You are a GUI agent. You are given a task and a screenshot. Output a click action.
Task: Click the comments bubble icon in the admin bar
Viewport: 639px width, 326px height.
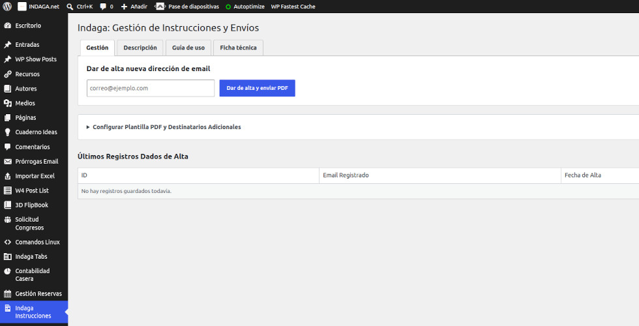click(x=103, y=7)
